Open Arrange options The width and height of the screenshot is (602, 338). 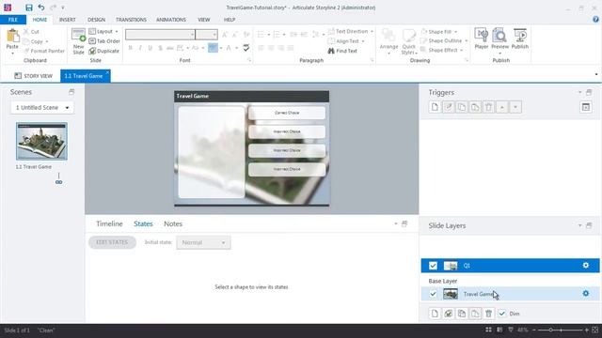pyautogui.click(x=388, y=41)
